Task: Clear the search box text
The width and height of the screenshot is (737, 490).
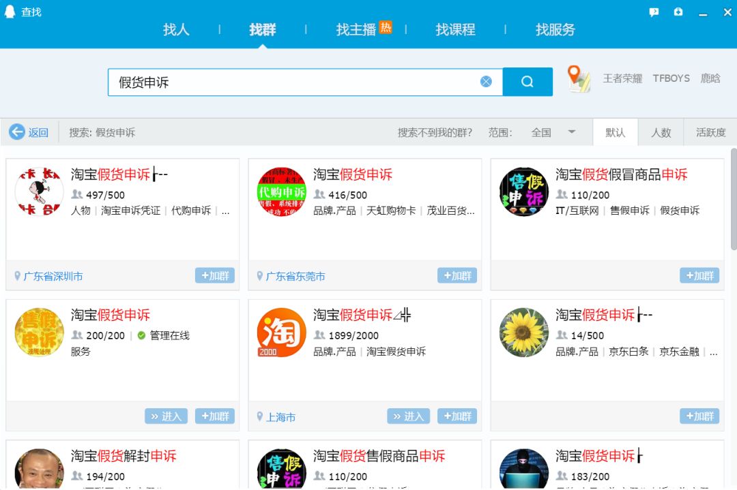Action: click(486, 82)
